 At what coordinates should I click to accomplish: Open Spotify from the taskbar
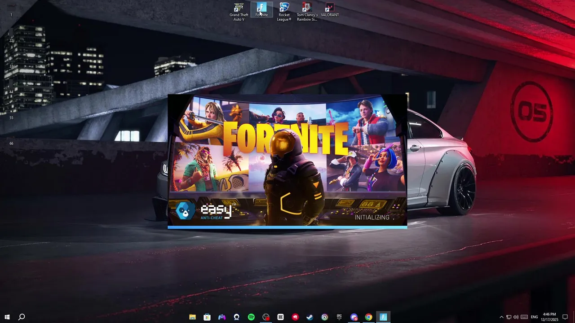pyautogui.click(x=251, y=317)
